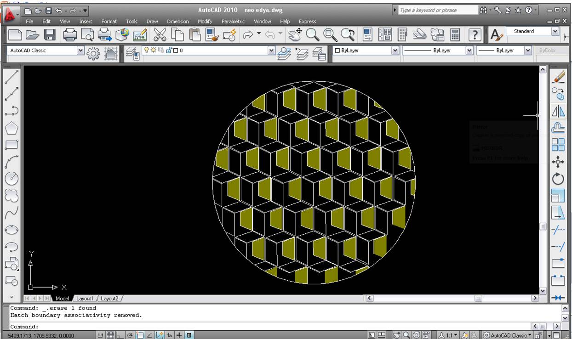Expand the AutoCAD Classic workspace dropdown
This screenshot has height=339, width=572.
click(81, 51)
